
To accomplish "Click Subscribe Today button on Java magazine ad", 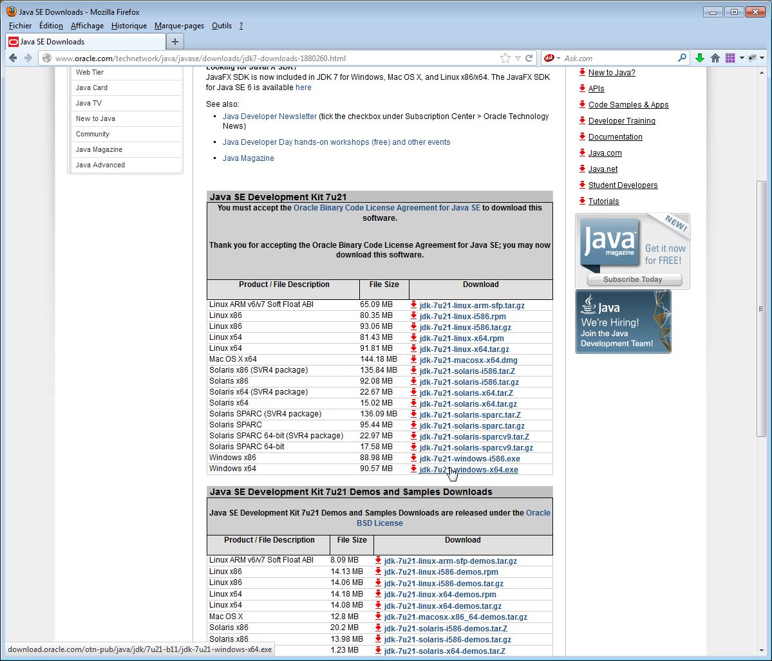I will tap(634, 279).
